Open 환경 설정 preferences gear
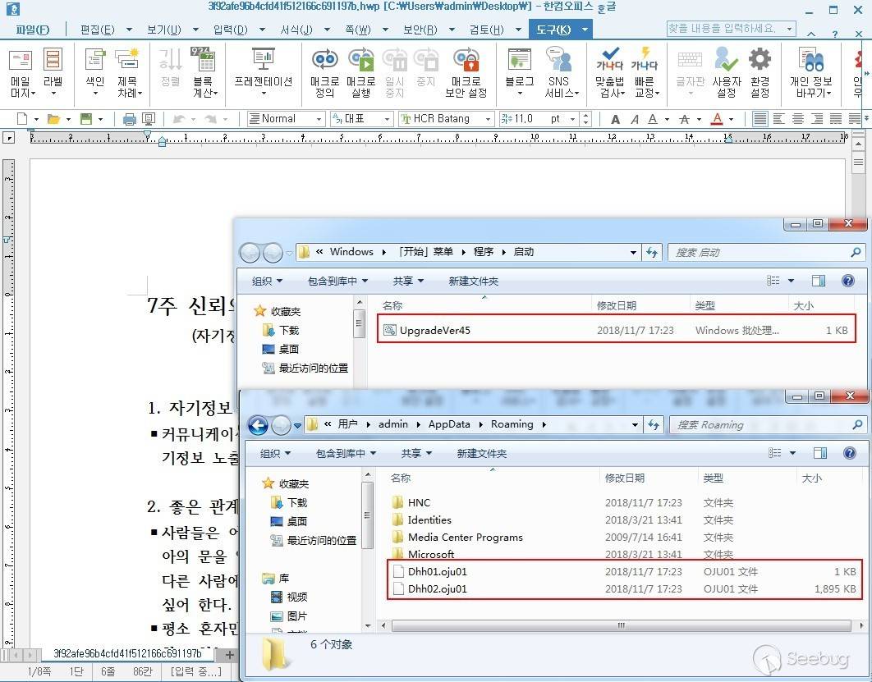 pos(760,73)
